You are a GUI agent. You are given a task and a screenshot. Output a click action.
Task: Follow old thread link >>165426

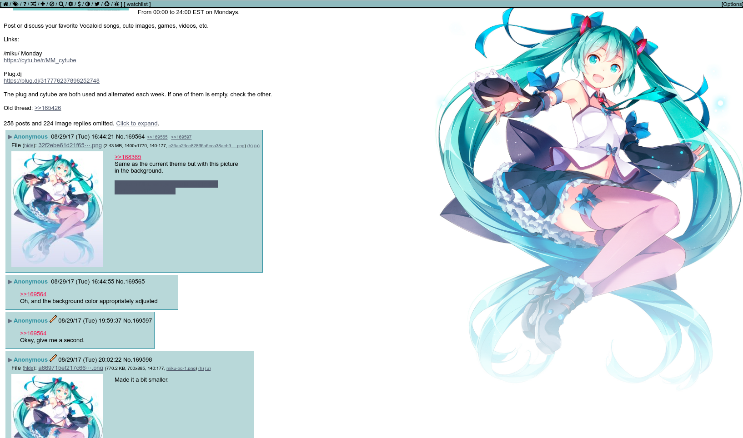point(48,108)
